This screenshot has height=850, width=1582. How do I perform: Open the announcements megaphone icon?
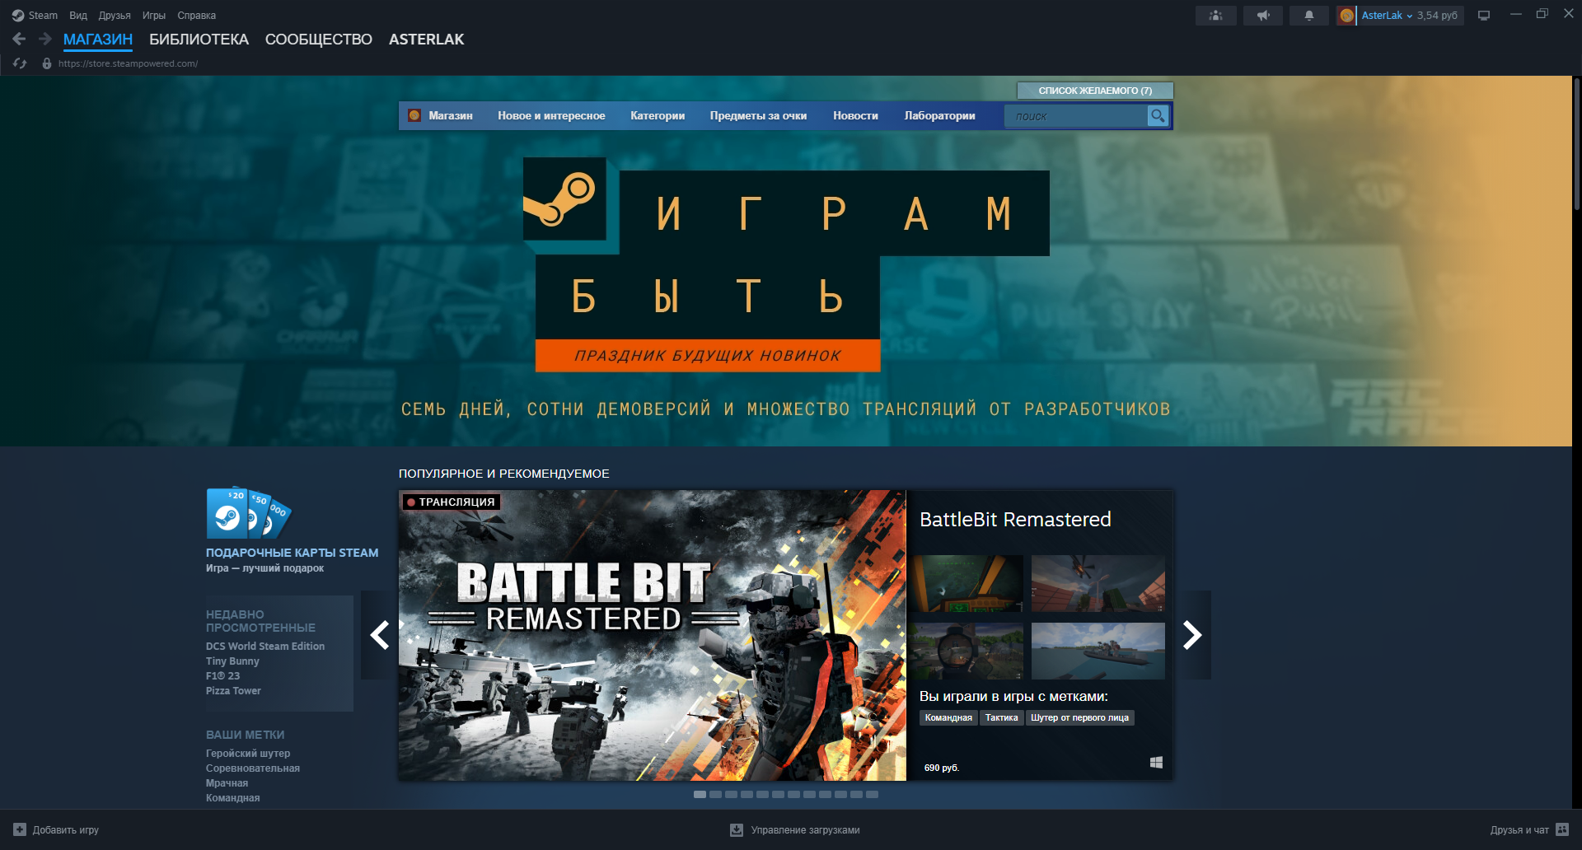pyautogui.click(x=1263, y=16)
